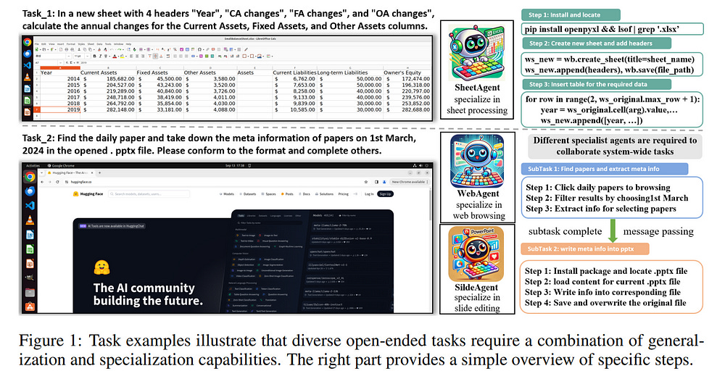Open Posts in Hugging Face navigation
The image size is (725, 371).
pos(286,194)
